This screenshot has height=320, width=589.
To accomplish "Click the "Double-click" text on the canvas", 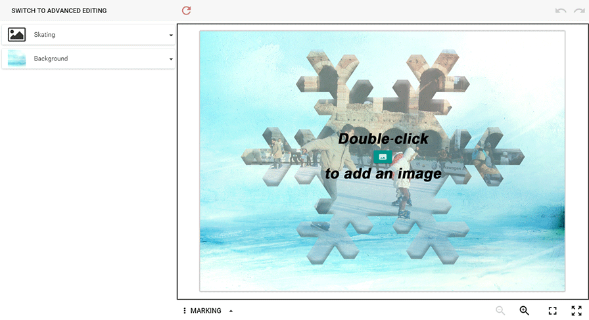I will pyautogui.click(x=383, y=139).
